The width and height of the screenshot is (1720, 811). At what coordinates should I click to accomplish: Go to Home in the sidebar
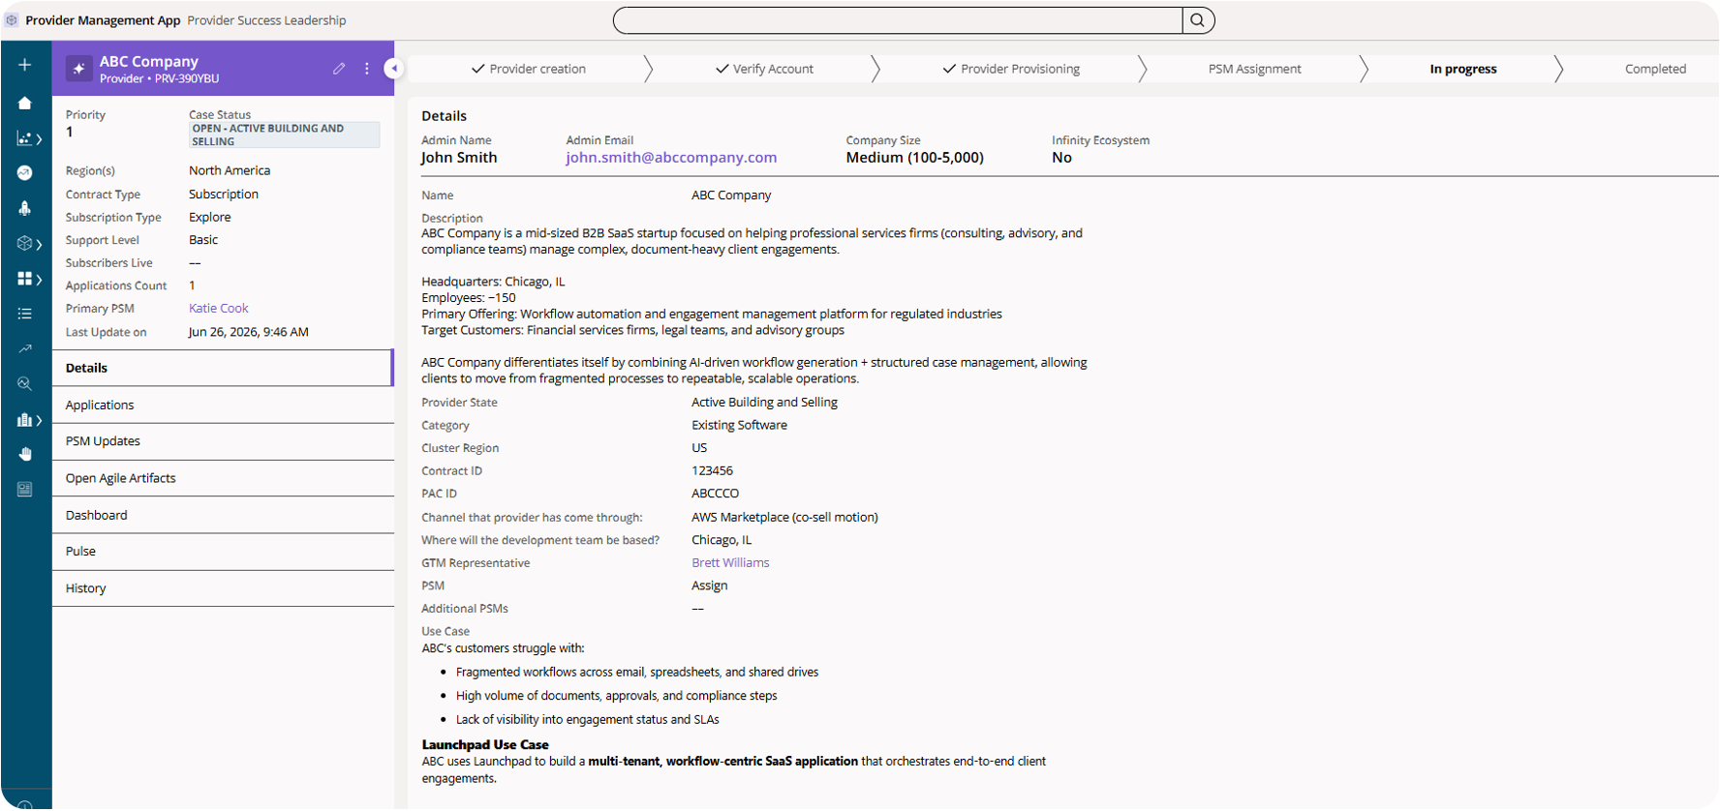tap(25, 103)
